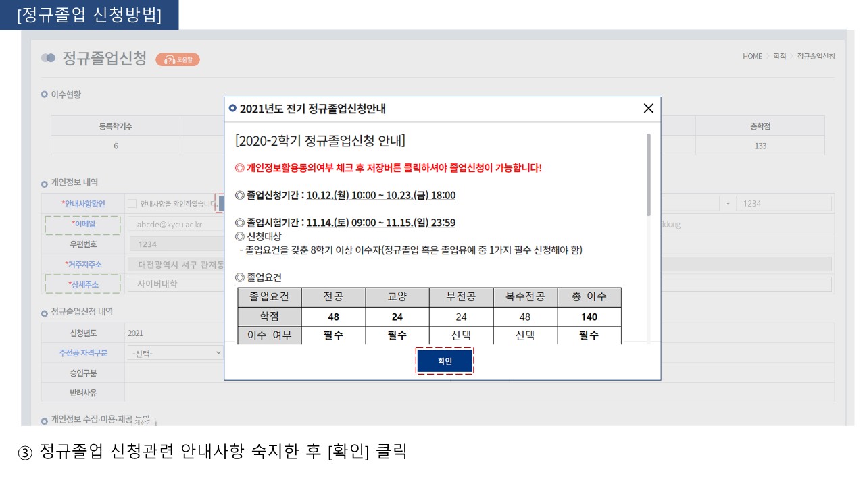Click the 총학점 value 133
Image resolution: width=865 pixels, height=486 pixels.
click(x=760, y=146)
